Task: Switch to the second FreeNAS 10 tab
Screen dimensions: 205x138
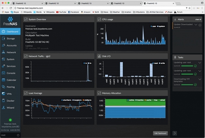Action: [x=61, y=3]
